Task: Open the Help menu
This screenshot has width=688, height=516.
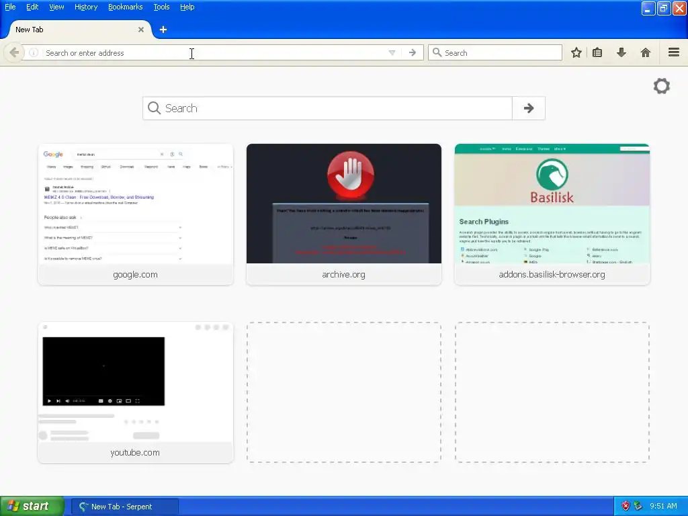Action: 187,7
